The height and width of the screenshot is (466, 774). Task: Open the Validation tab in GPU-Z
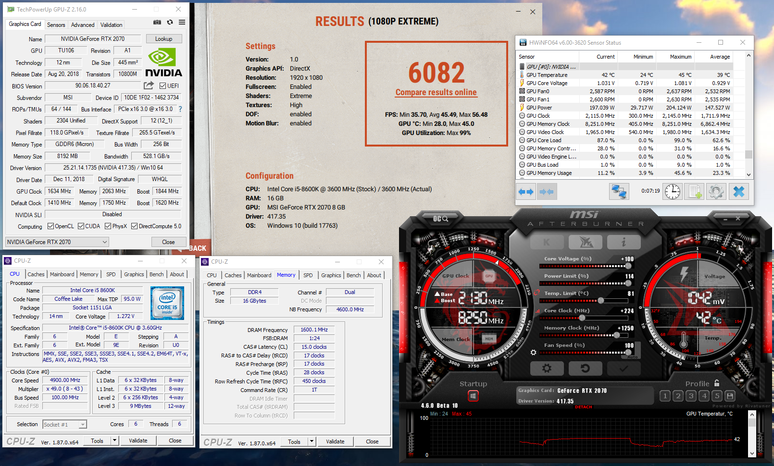click(x=111, y=25)
